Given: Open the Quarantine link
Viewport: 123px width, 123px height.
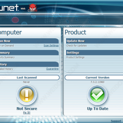Looking at the screenshot, I should point(52,69).
